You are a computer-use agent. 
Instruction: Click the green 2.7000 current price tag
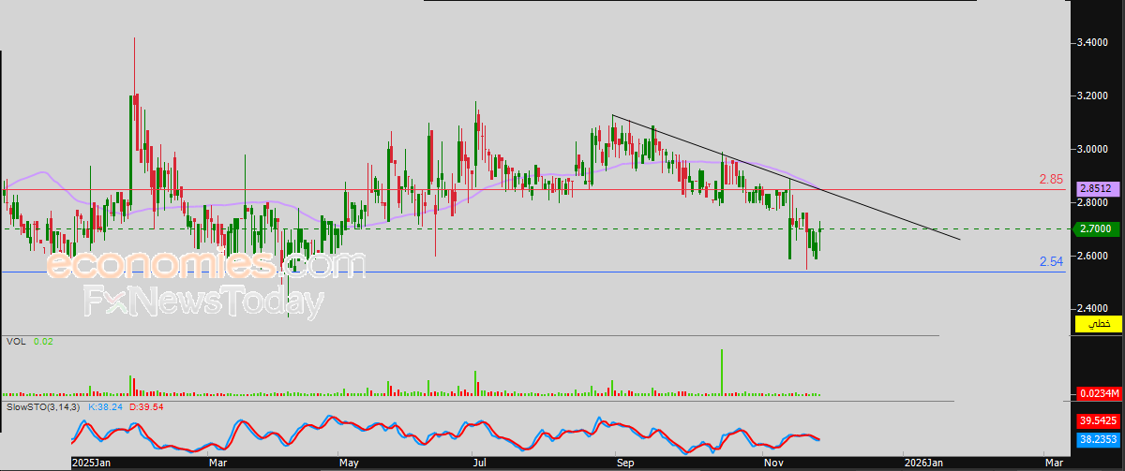tap(1098, 228)
